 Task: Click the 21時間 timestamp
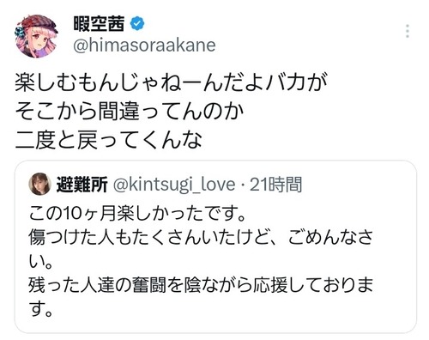pos(275,185)
